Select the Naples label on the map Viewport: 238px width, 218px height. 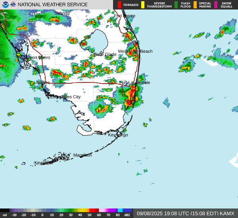(x=43, y=82)
